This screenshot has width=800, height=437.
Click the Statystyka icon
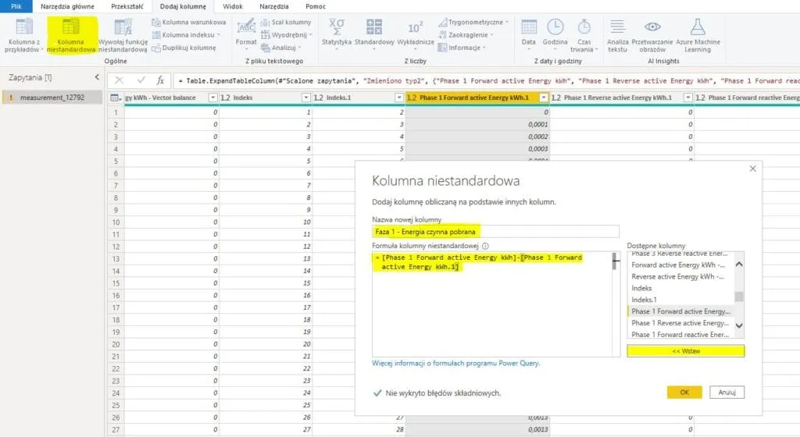(x=336, y=27)
